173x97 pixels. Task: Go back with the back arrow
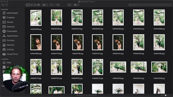3,5
